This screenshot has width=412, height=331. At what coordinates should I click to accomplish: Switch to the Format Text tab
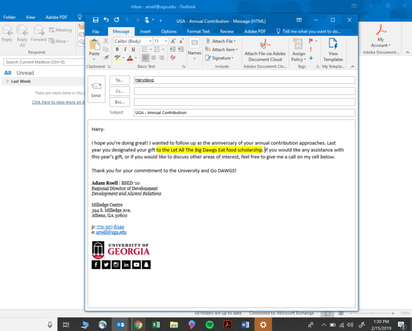pyautogui.click(x=198, y=31)
